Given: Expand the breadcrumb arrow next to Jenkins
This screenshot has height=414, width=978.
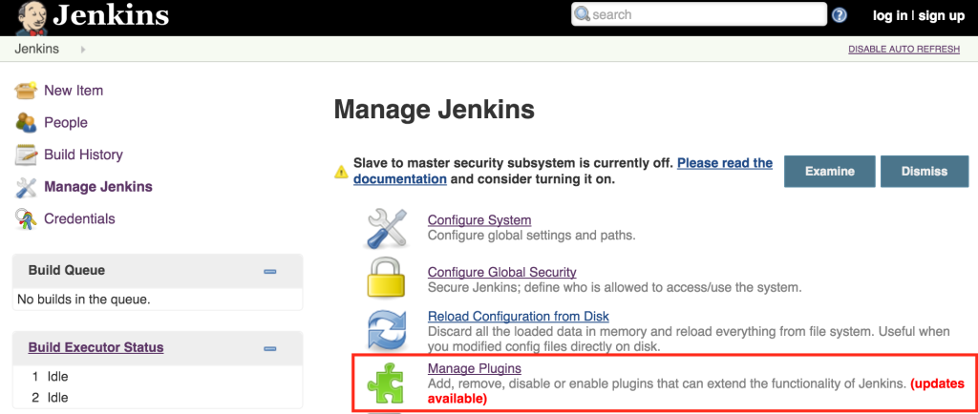Looking at the screenshot, I should (x=83, y=50).
